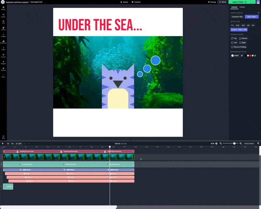Screen dimensions: 261x209
Task: Start a recording with the Record icon
Action: pyautogui.click(x=3, y=69)
